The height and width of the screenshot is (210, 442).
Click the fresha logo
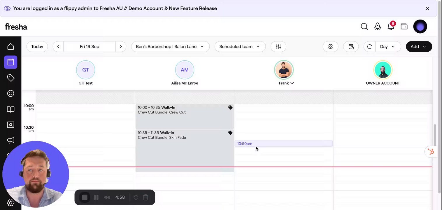16,27
